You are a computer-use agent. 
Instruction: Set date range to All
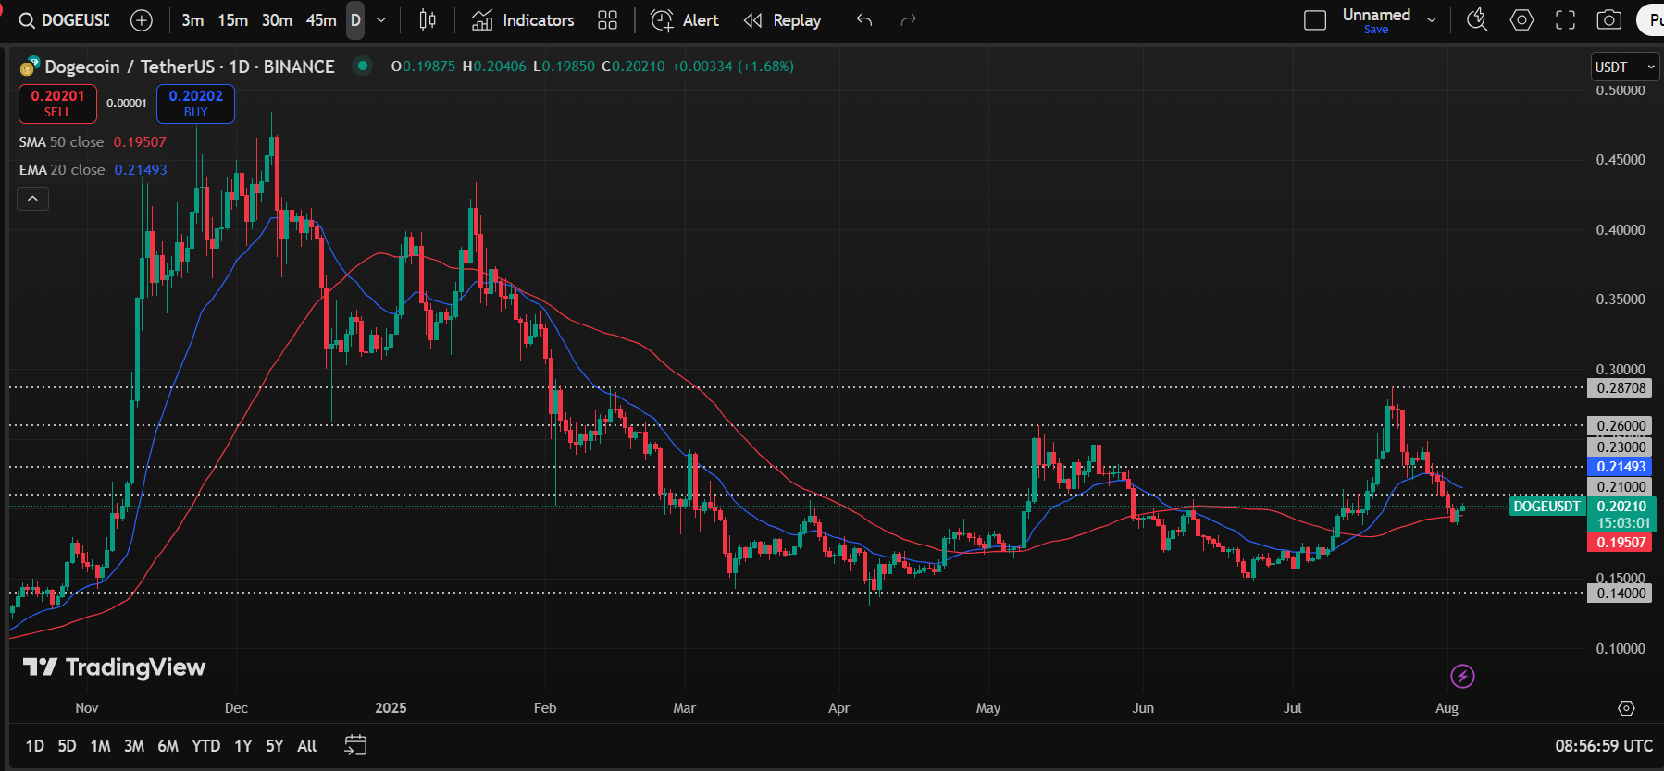(x=307, y=746)
